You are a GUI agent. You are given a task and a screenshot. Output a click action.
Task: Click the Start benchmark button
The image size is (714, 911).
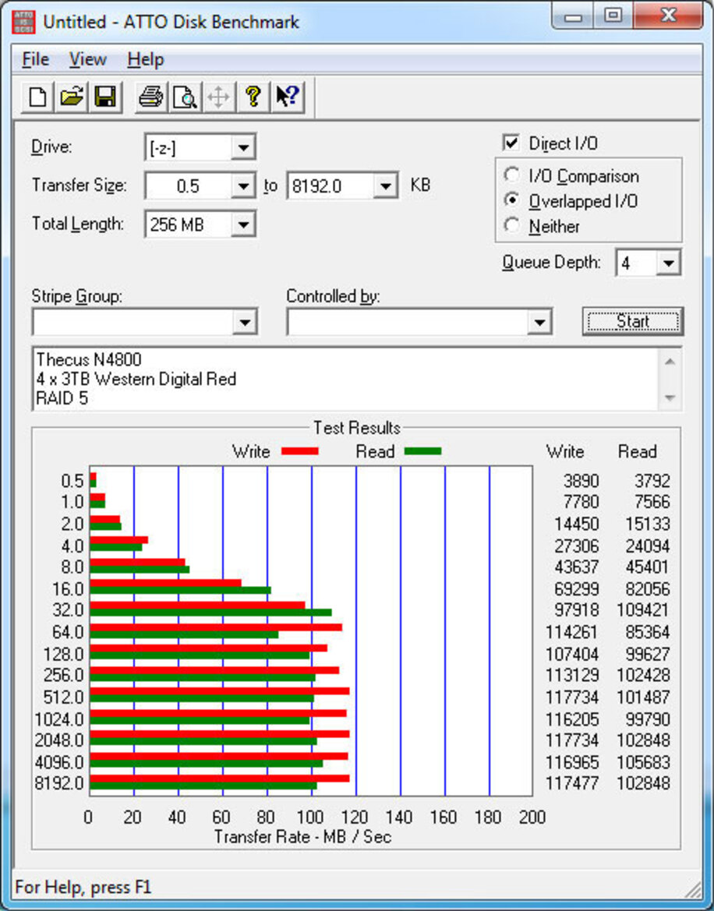(633, 321)
